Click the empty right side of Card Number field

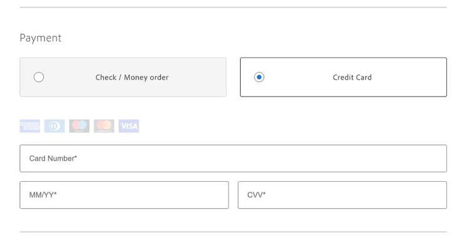tap(360, 158)
